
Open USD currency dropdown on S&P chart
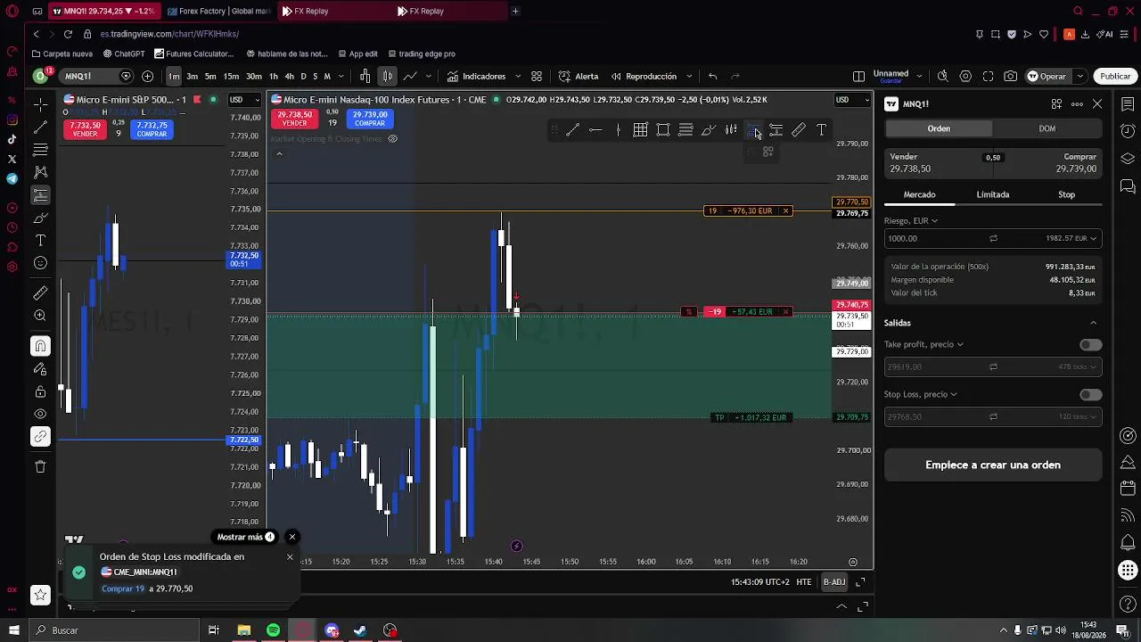point(243,99)
